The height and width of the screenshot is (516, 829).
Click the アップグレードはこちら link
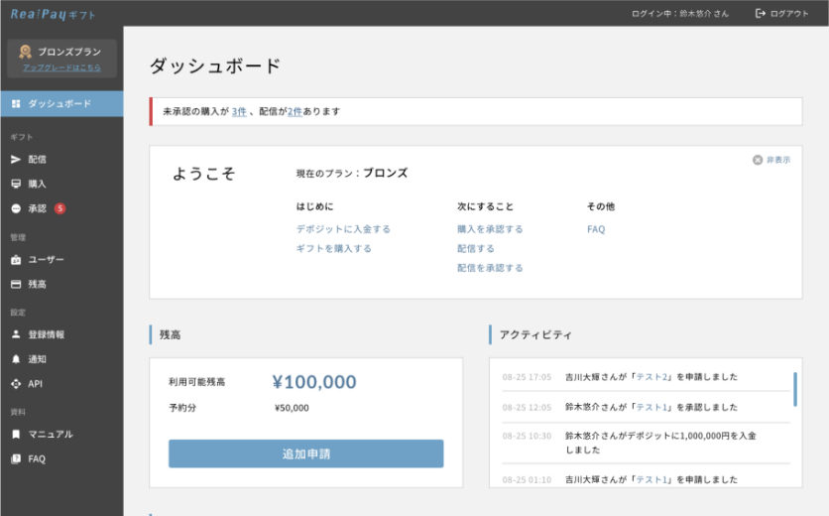(61, 67)
